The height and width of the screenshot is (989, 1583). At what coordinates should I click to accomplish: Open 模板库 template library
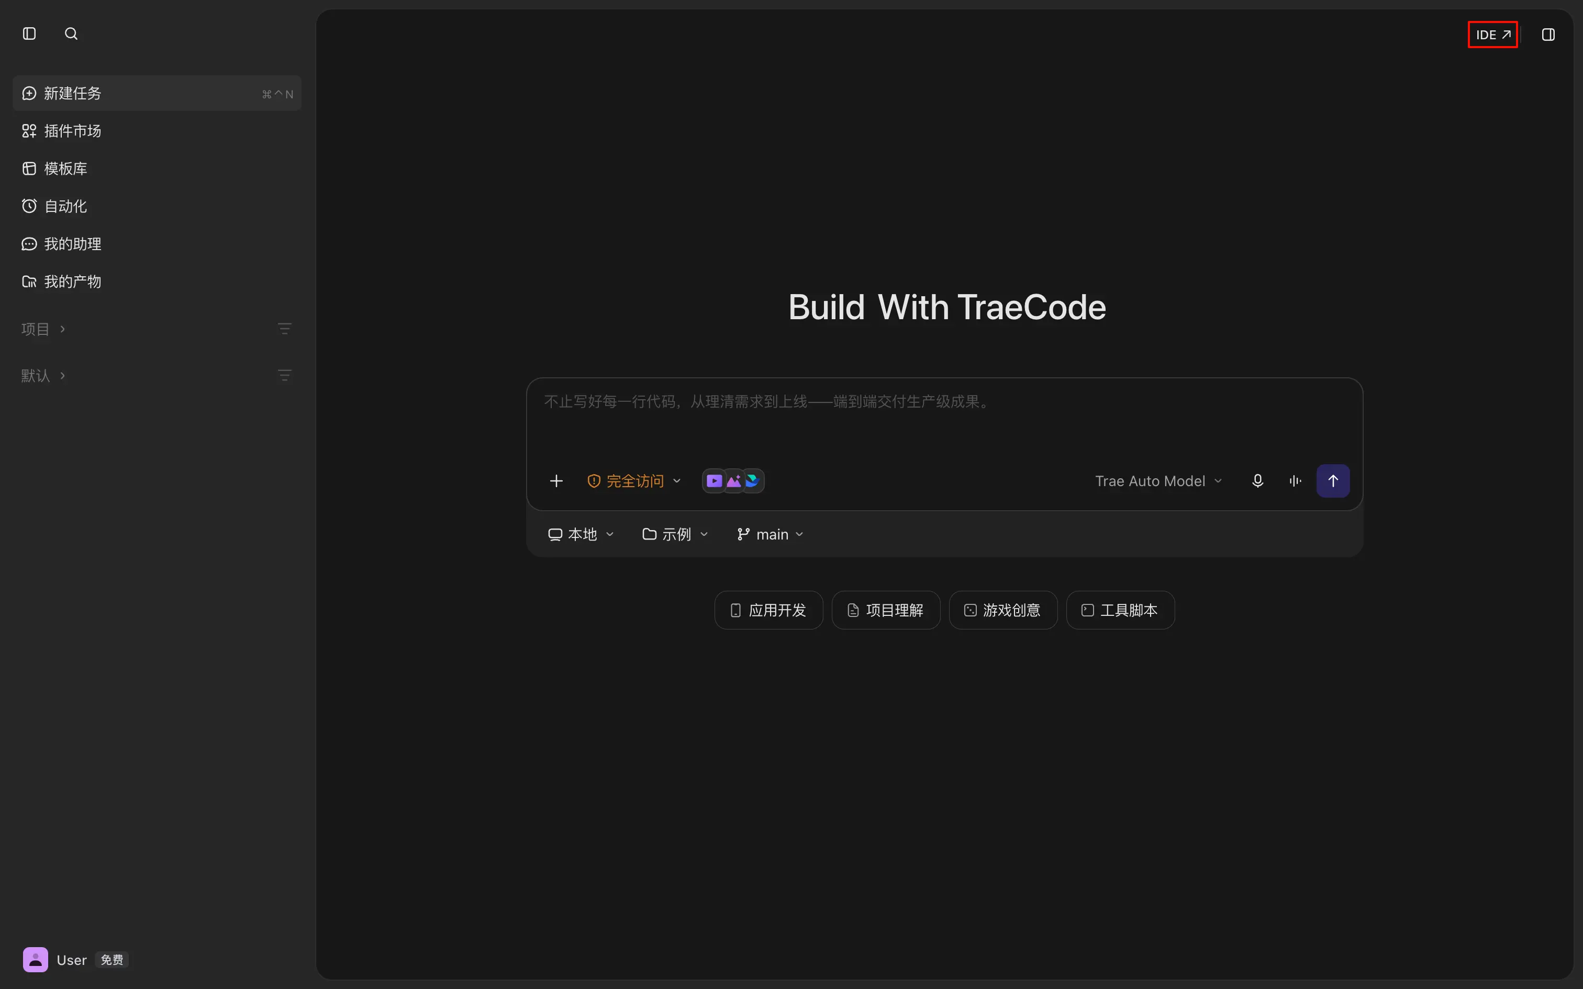pos(157,168)
